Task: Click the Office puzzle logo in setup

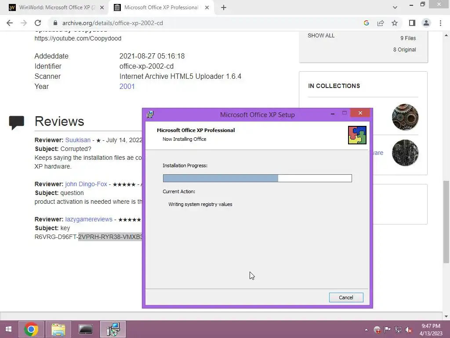Action: click(x=357, y=135)
